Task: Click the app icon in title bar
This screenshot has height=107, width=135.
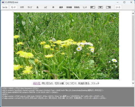Action: (x=3, y=2)
